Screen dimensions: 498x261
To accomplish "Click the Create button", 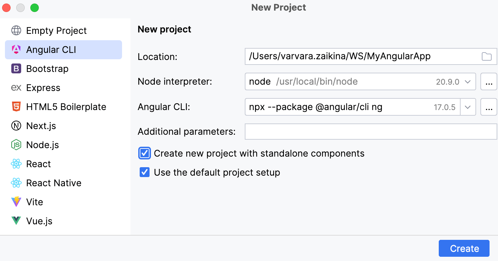I will (464, 248).
